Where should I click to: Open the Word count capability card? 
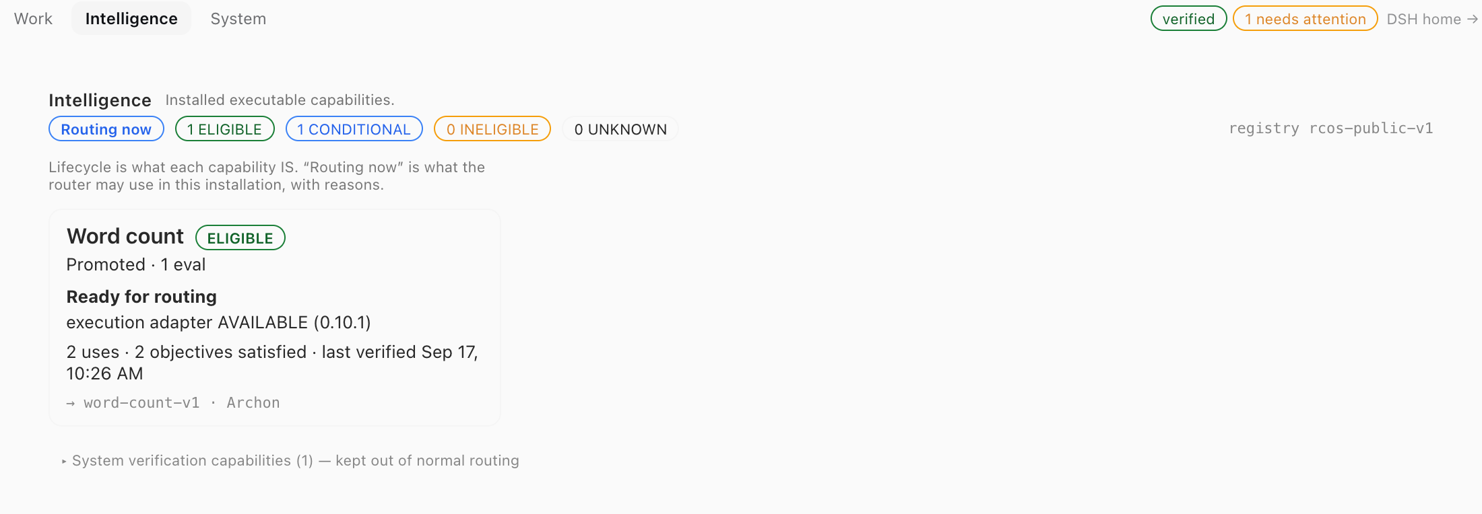[275, 318]
